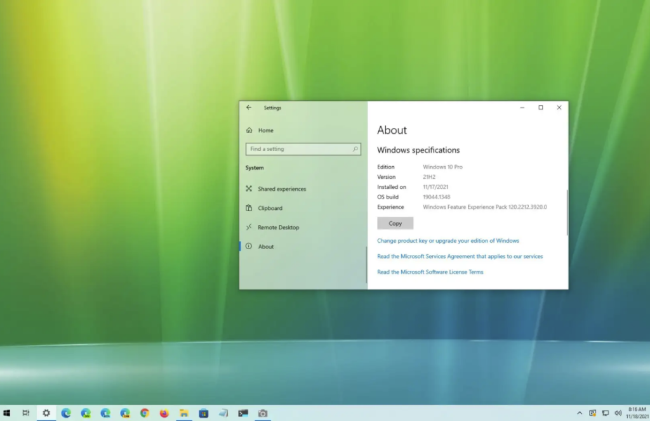
Task: Open Read the Microsoft Software License Terms
Action: (x=430, y=272)
